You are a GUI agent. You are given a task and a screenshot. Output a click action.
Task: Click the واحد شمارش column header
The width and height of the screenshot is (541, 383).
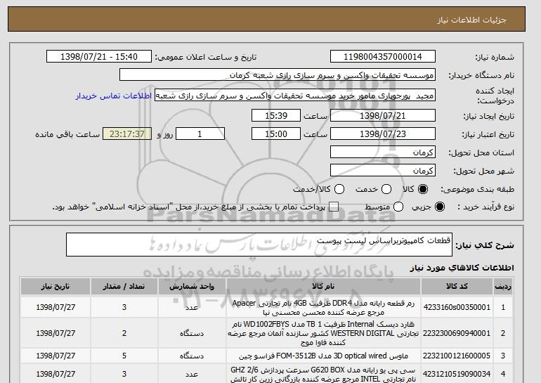click(x=192, y=287)
